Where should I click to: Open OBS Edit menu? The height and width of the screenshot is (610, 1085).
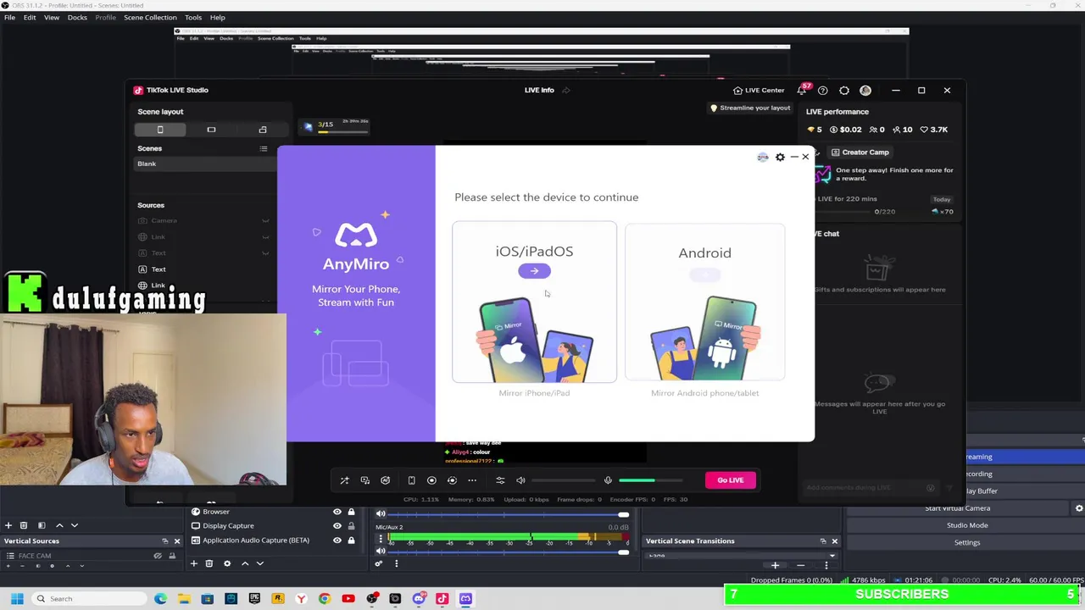30,17
